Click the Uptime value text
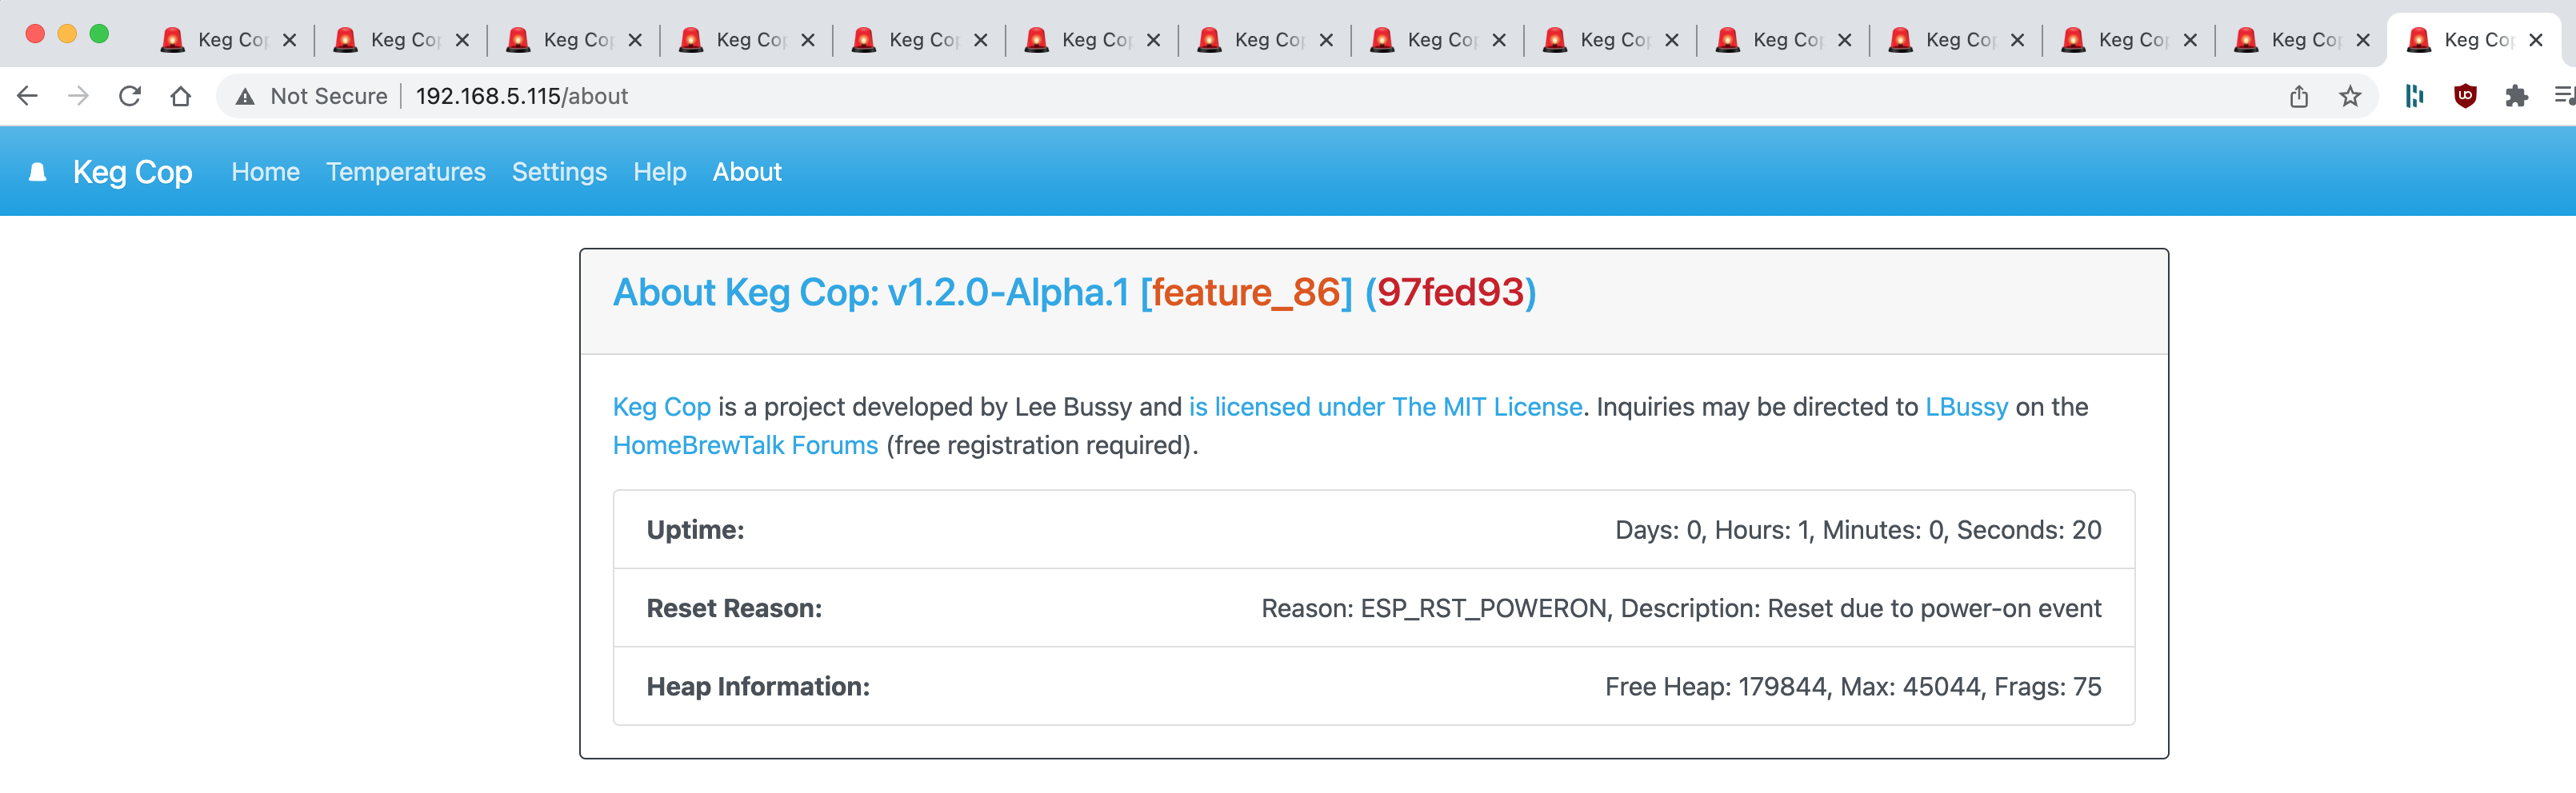Screen dimensions: 2576x793 [1858, 530]
